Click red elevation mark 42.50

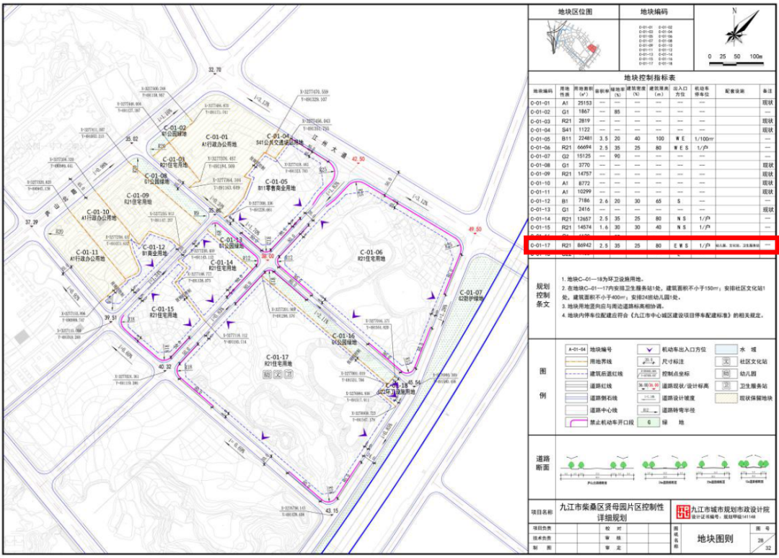pos(358,159)
